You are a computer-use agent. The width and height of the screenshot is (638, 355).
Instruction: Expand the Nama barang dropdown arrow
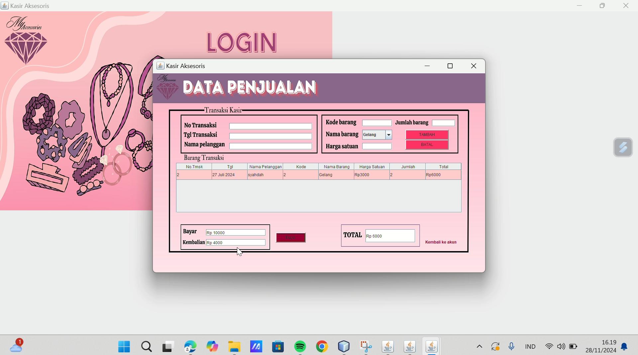pyautogui.click(x=388, y=135)
